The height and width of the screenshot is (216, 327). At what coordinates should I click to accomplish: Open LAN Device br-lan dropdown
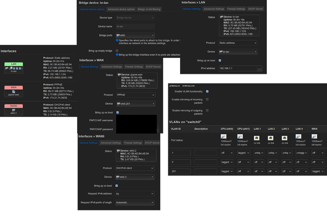pyautogui.click(x=238, y=52)
